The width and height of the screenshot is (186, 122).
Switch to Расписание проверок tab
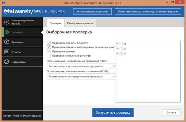coord(80,23)
